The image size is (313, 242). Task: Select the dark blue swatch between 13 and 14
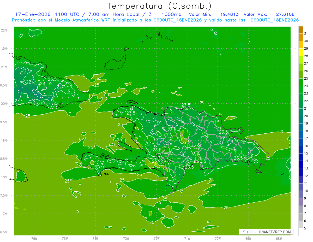click(301, 165)
